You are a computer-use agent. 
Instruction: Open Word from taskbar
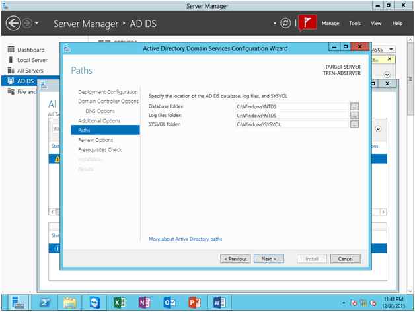pyautogui.click(x=219, y=303)
